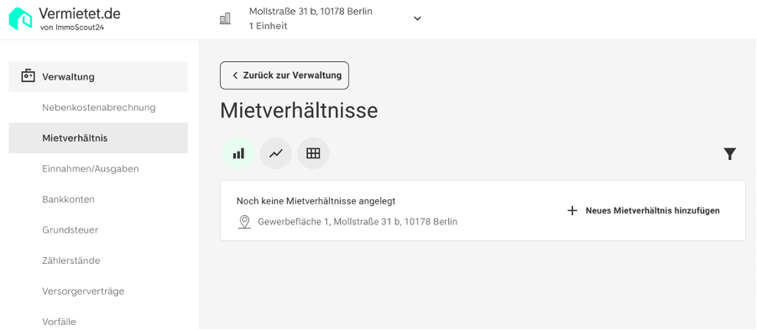This screenshot has height=330, width=757.
Task: Expand the property selector chevron
Action: 418,18
